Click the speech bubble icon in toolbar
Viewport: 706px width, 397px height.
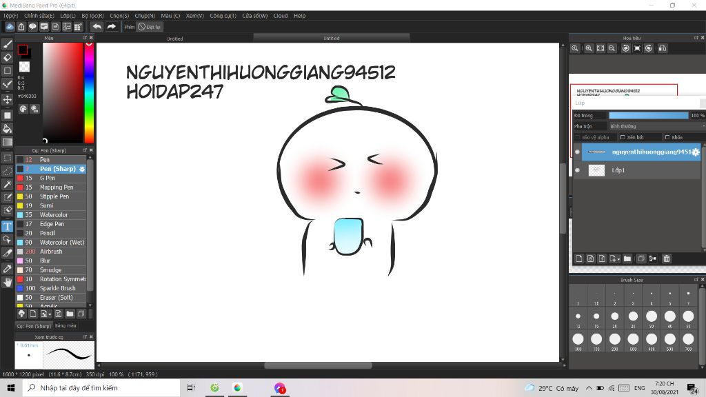click(32, 27)
